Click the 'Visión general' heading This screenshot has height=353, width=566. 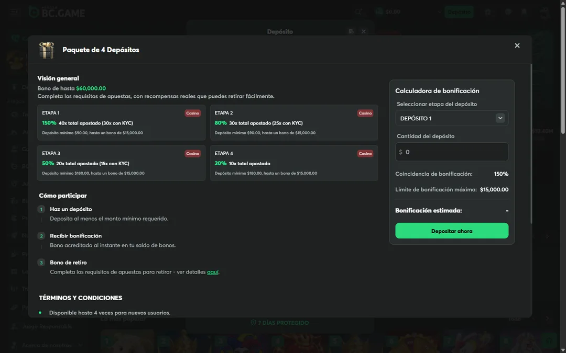tap(58, 78)
